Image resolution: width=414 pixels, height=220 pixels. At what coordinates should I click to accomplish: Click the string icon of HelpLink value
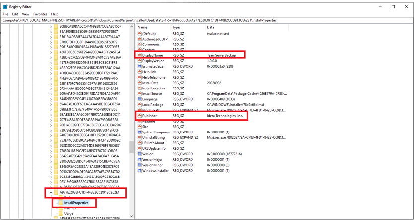(139, 72)
